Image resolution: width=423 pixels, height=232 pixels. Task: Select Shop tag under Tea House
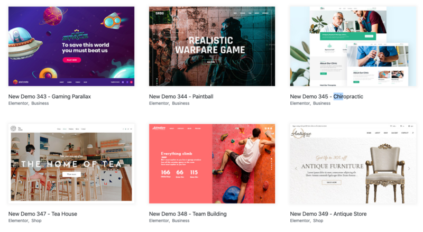coord(36,221)
